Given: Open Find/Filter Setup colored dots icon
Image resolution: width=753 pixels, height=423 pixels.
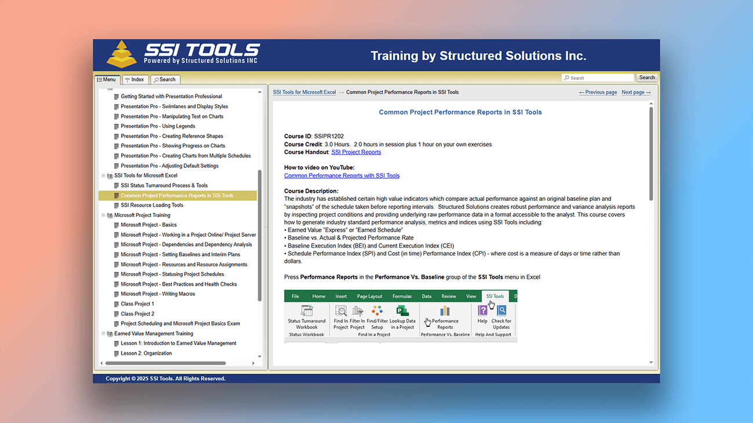Looking at the screenshot, I should [377, 311].
